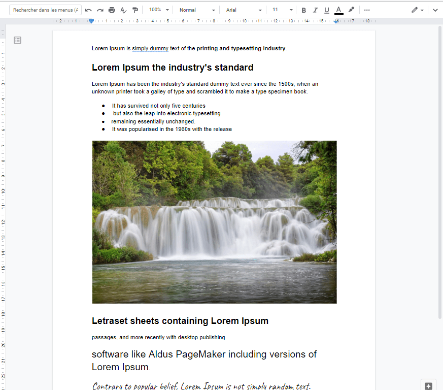Open the Arial font dropdown
Viewport: 443px width, 390px height.
(243, 9)
